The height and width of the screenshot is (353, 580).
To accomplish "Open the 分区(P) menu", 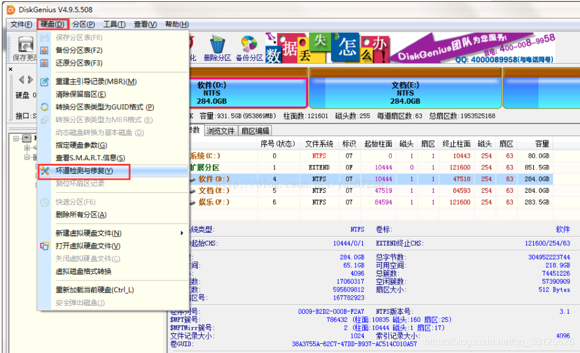I will point(84,25).
